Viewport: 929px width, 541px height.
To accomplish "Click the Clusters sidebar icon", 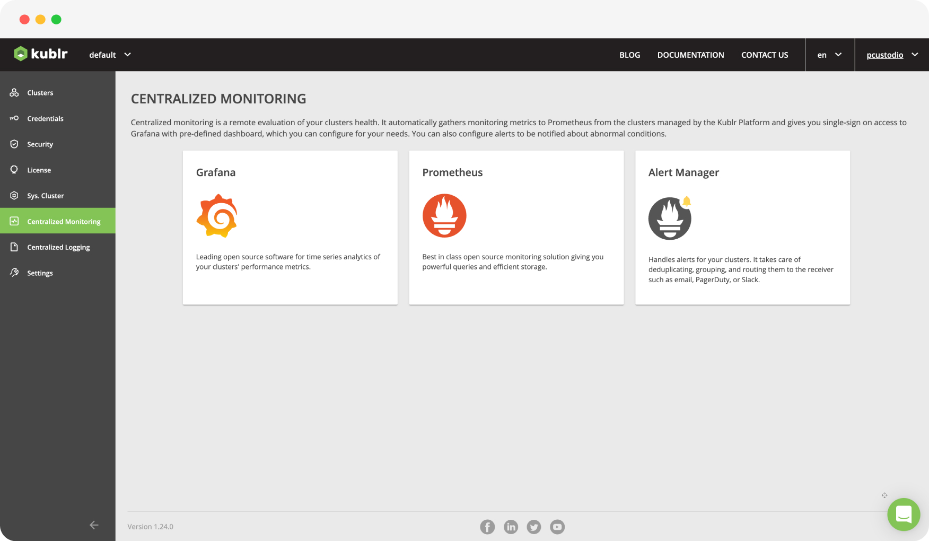I will coord(14,93).
